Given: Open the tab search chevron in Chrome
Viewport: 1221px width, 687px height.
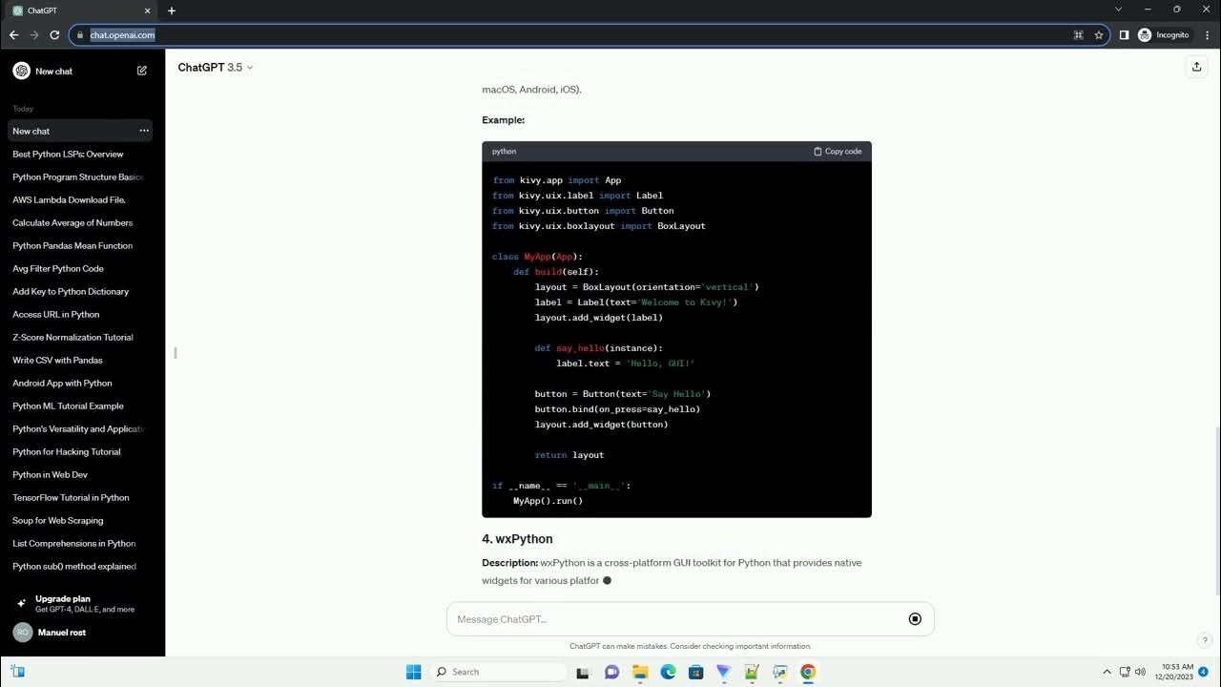Looking at the screenshot, I should point(1119,10).
